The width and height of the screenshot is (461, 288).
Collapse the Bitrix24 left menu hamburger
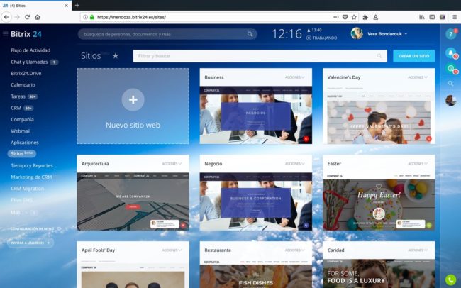[5, 34]
